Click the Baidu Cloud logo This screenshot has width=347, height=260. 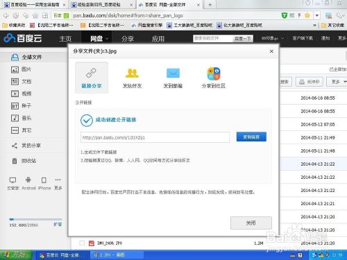pyautogui.click(x=23, y=38)
